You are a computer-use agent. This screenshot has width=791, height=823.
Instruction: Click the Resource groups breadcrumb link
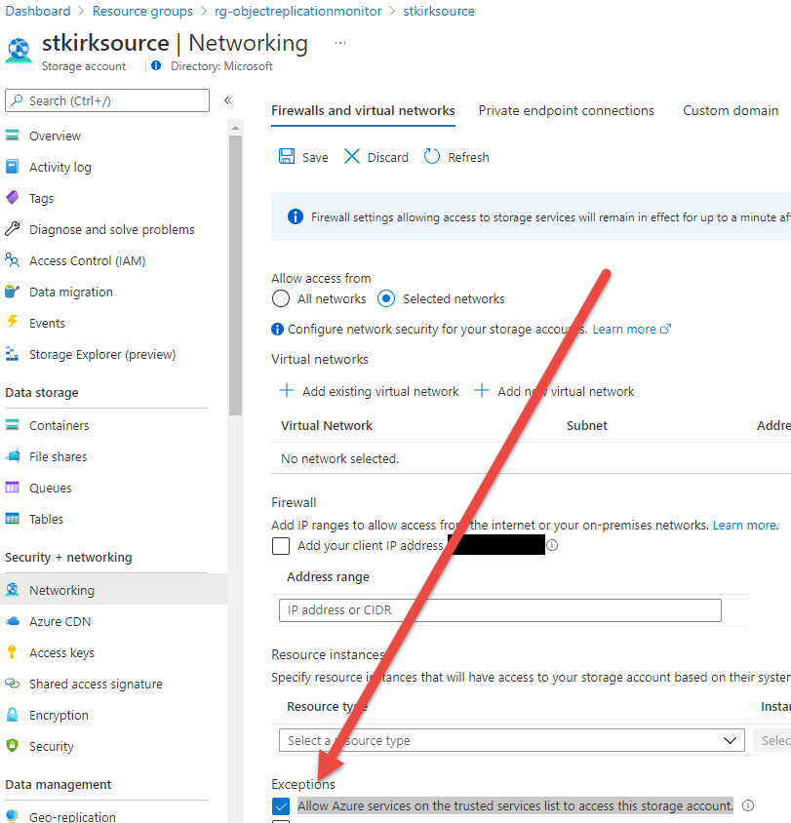click(142, 11)
